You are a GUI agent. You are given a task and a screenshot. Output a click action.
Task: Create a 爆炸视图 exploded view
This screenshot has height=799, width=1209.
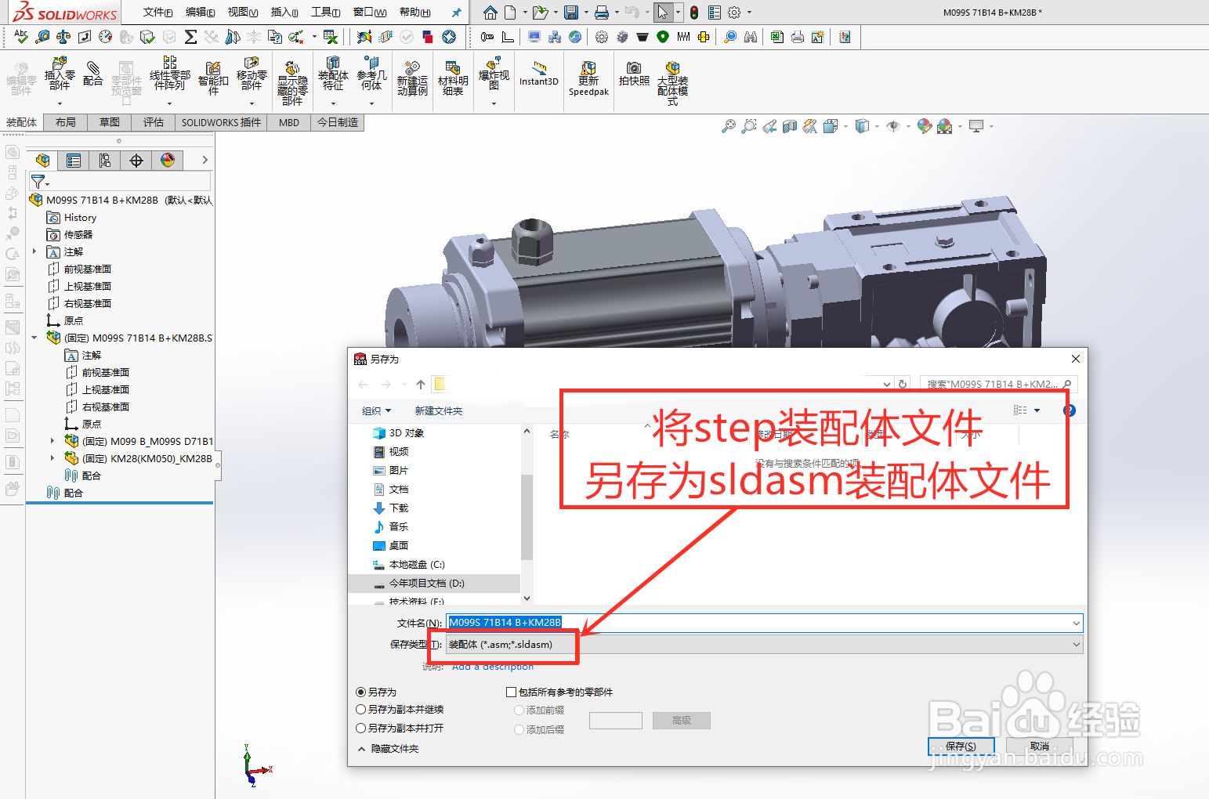tap(494, 78)
